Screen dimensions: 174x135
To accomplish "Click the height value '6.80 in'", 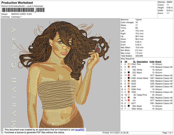I will coord(169,8).
